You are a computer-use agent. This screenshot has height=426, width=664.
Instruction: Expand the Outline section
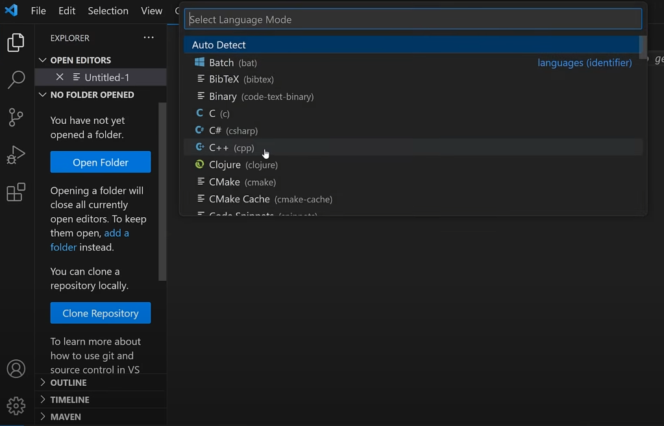coord(68,383)
